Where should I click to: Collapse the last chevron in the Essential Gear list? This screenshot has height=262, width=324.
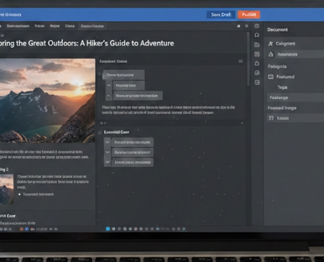(107, 162)
